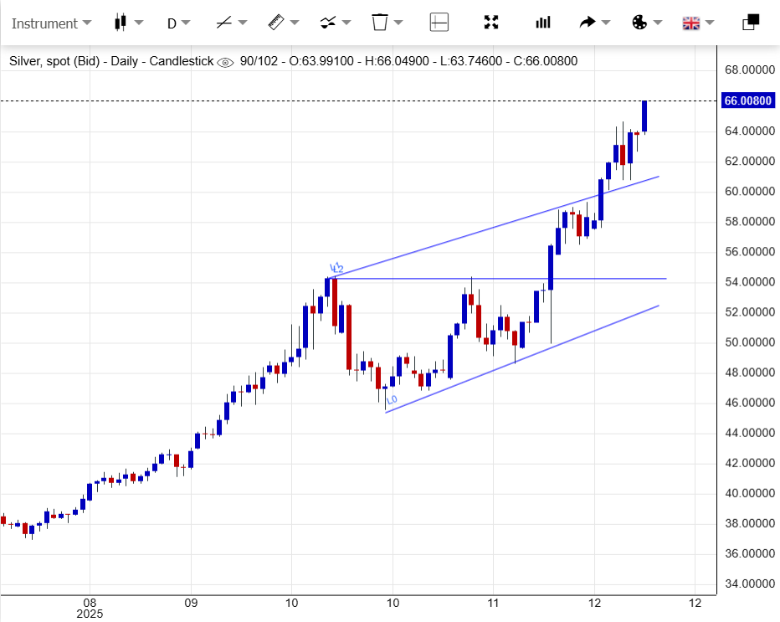Click the share arrow icon

(x=588, y=23)
